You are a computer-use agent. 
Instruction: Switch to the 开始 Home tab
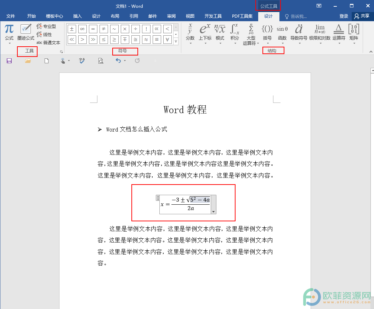click(x=31, y=16)
